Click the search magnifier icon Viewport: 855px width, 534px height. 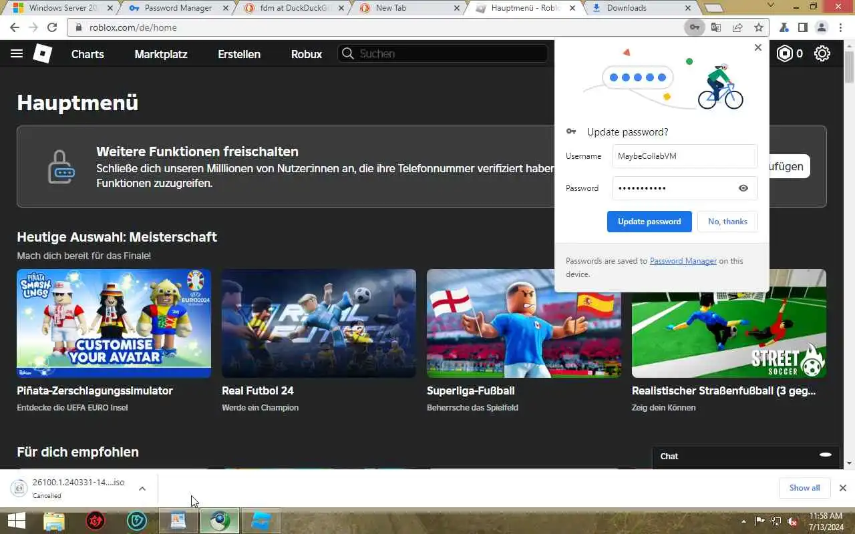(347, 54)
